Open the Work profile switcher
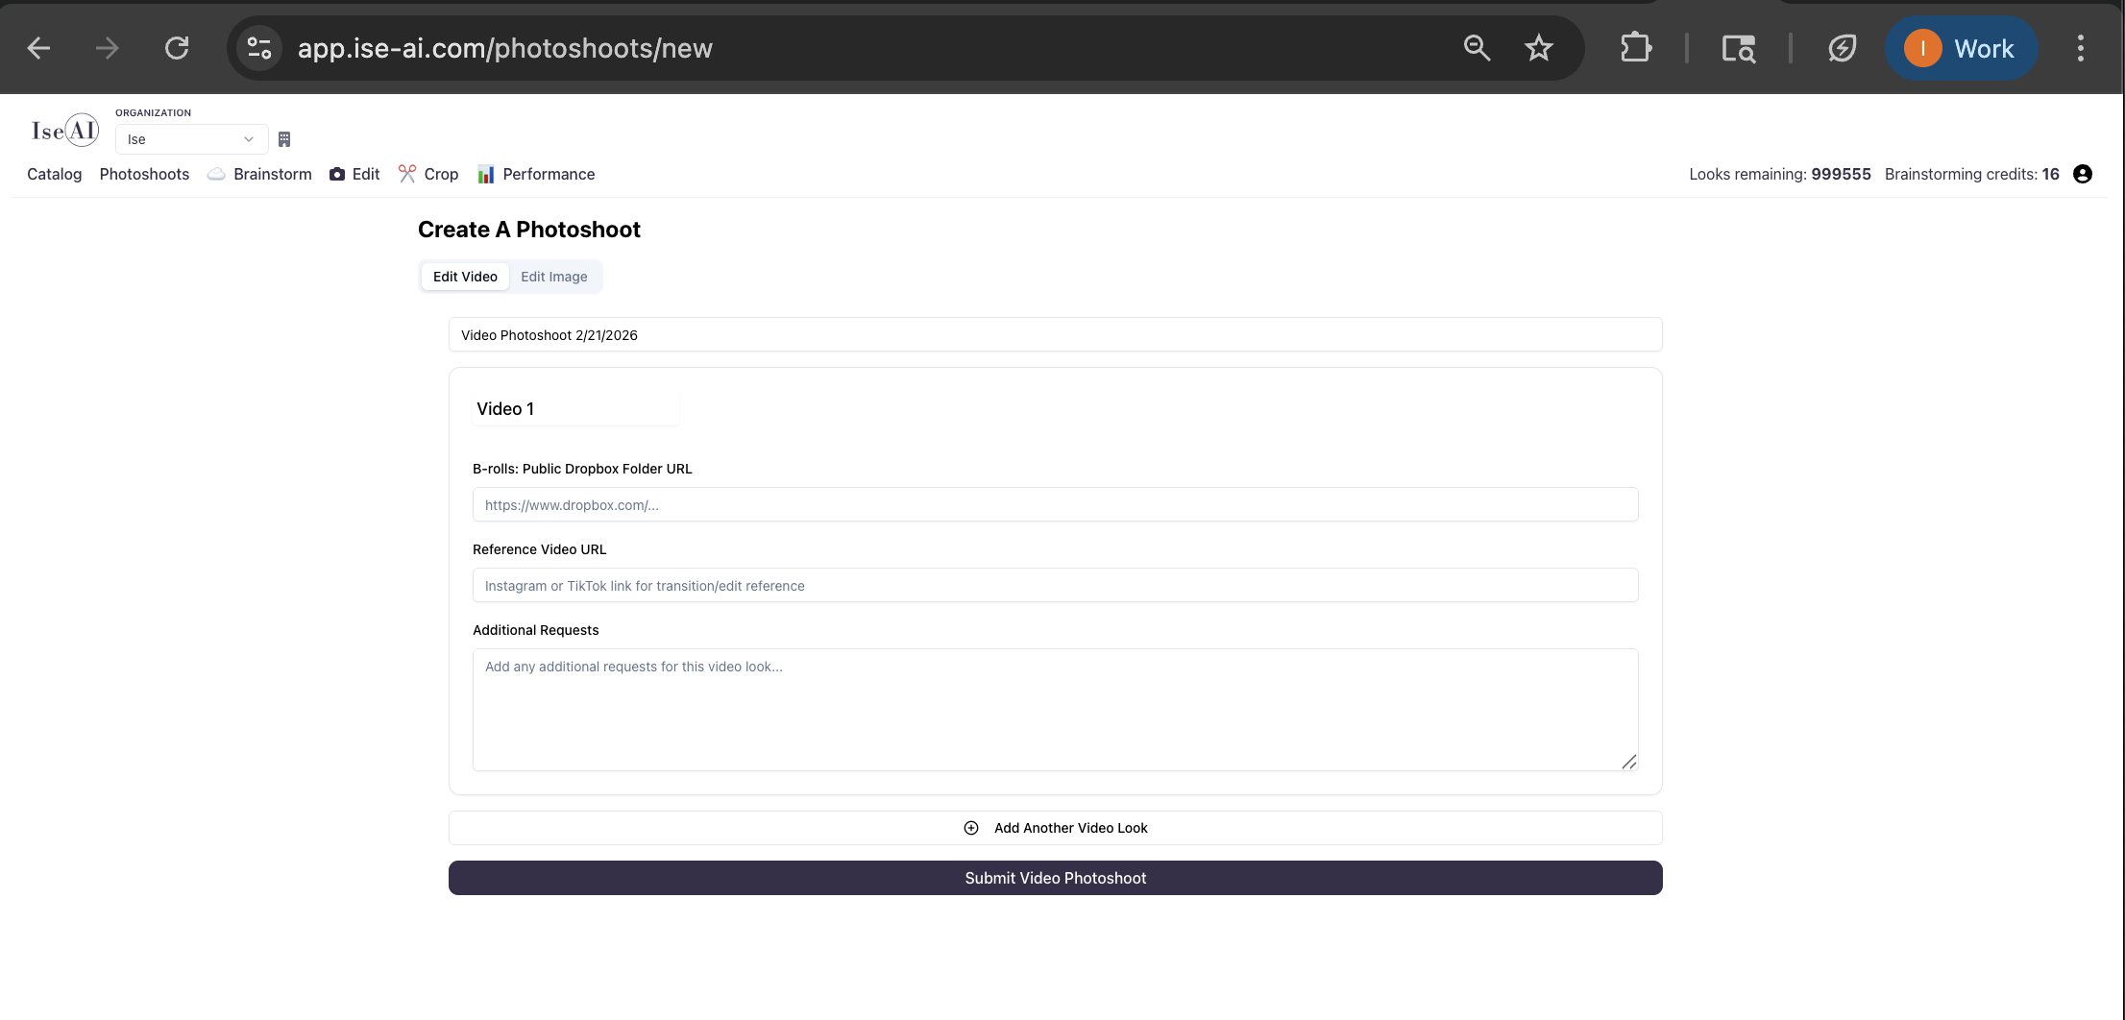2125x1020 pixels. 1962,47
